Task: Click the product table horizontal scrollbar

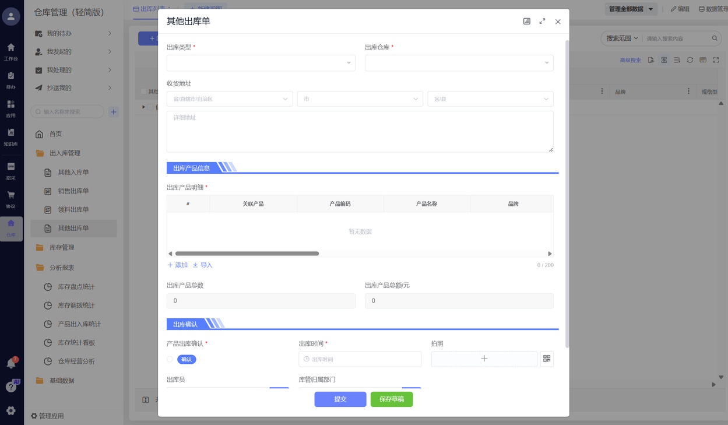Action: (247, 254)
